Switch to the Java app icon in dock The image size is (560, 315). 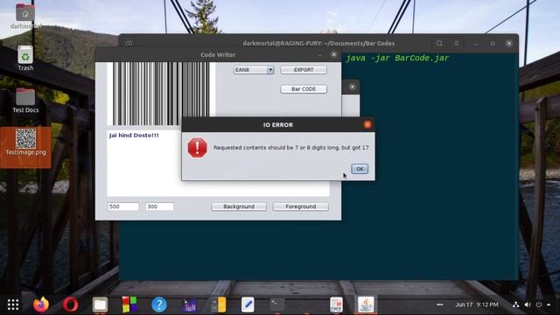tap(366, 304)
